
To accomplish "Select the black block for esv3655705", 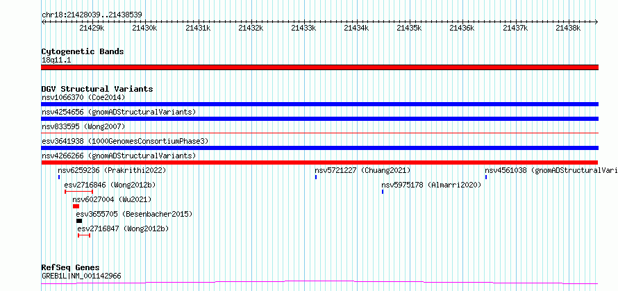I will pos(79,221).
